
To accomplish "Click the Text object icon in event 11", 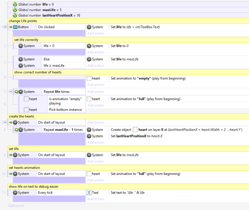I will pos(89,192).
